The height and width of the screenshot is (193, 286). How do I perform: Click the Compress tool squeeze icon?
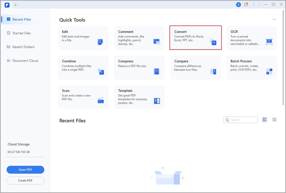click(x=157, y=71)
